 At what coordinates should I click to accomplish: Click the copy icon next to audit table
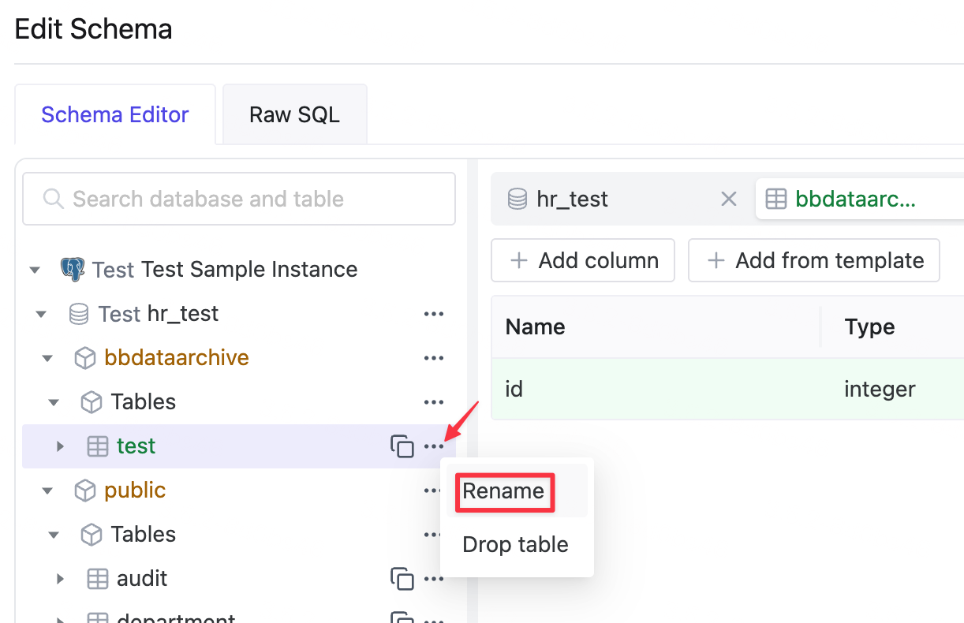[x=402, y=579]
